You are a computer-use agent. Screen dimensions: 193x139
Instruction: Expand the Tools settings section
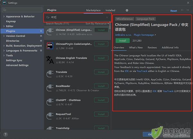point(4,55)
